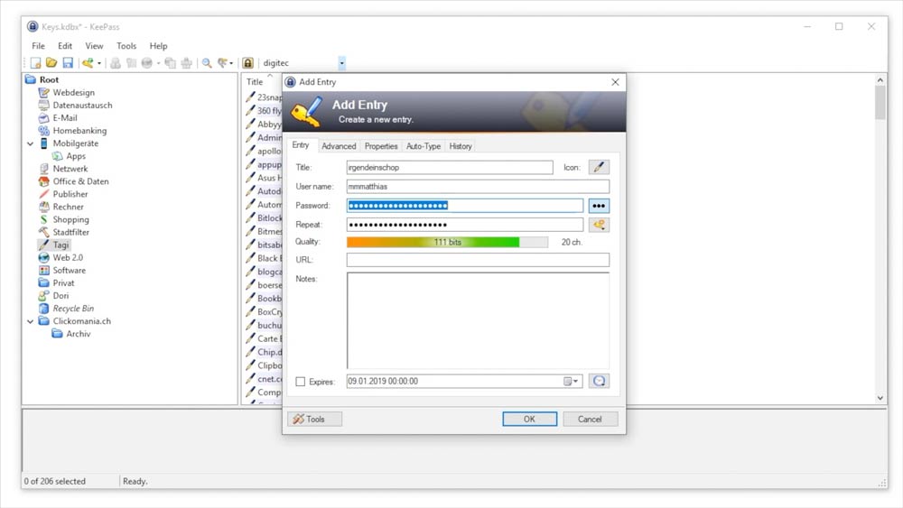Viewport: 903px width, 508px height.
Task: Click the New database toolbar icon
Action: [36, 62]
